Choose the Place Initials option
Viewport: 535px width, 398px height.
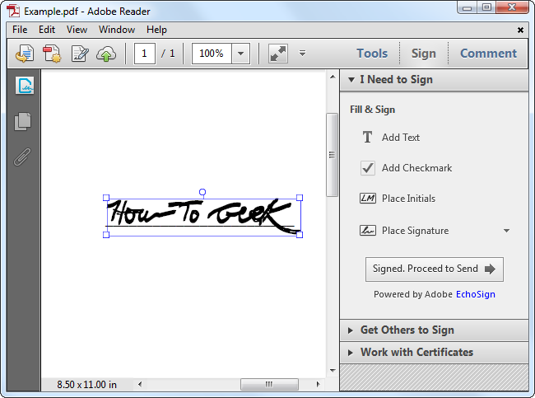coord(408,199)
